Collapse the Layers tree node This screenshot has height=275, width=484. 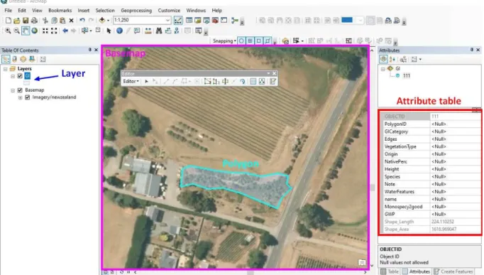click(x=5, y=69)
